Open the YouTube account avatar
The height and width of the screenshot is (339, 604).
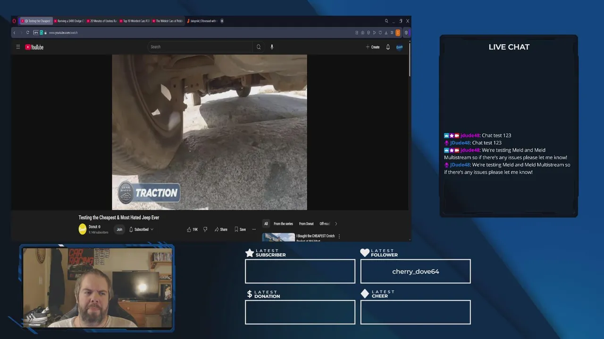tap(400, 47)
